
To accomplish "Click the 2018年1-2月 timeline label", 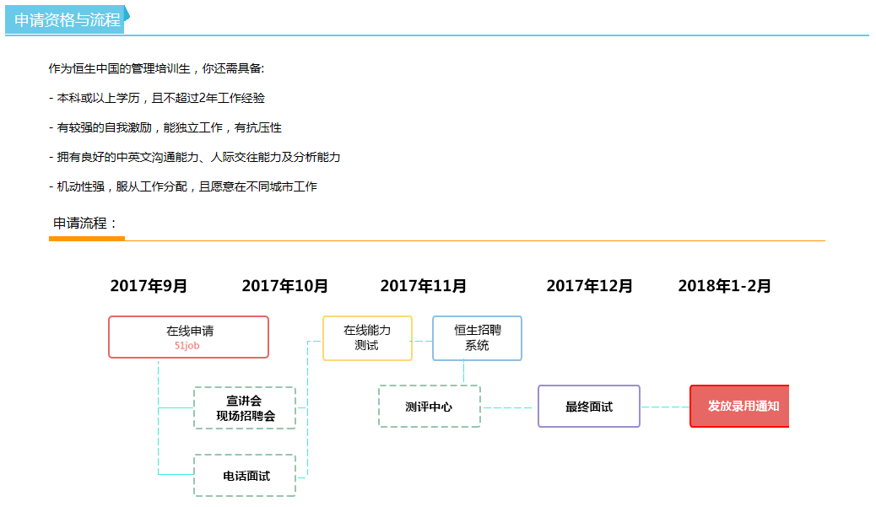I will click(x=724, y=286).
